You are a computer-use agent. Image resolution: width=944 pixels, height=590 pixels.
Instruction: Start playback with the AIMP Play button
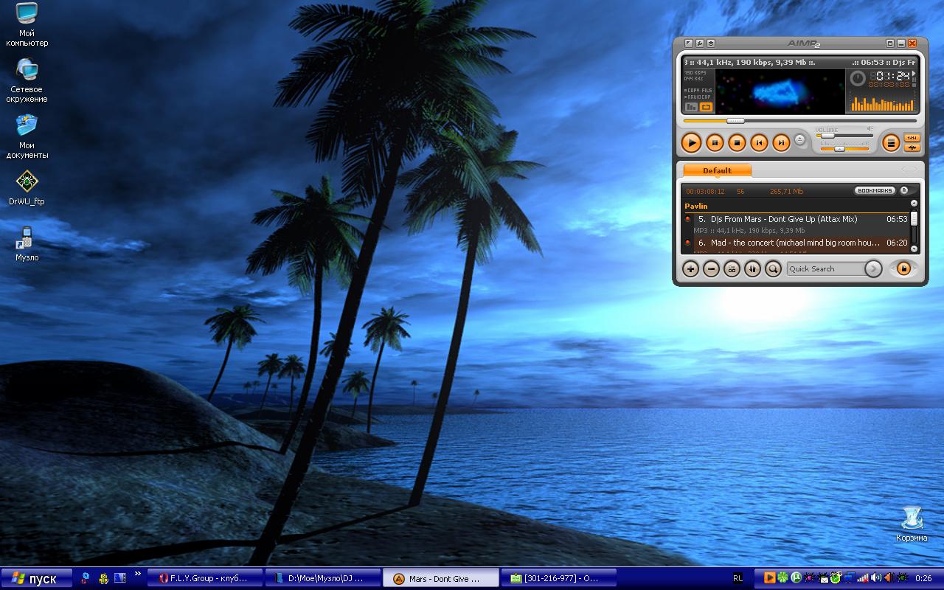(691, 142)
